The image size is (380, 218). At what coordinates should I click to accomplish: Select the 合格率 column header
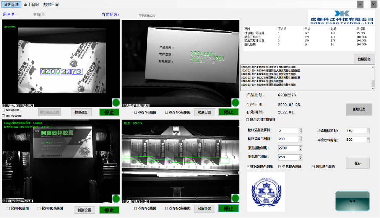pos(361,29)
